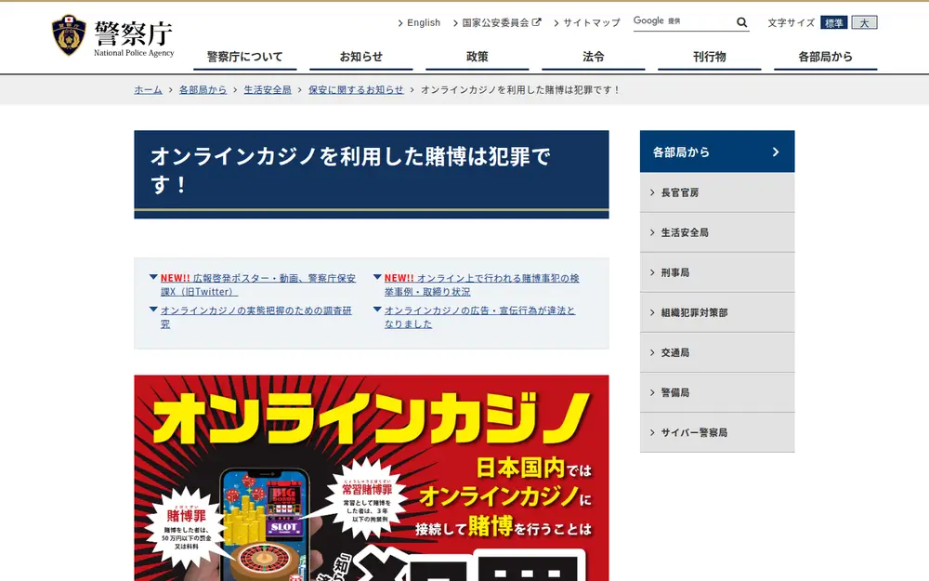Click in the Google search field
The image size is (929, 581).
point(684,22)
